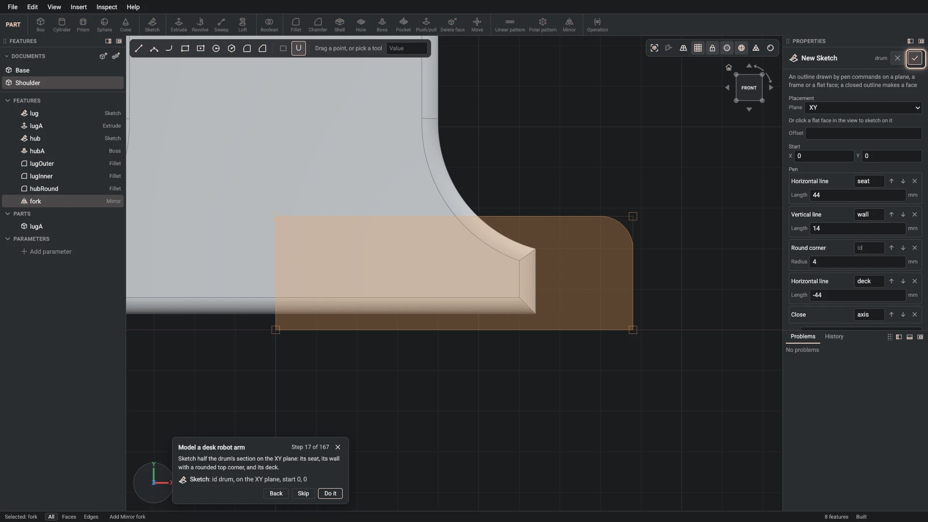Switch to the History tab
The image size is (928, 522).
click(834, 336)
